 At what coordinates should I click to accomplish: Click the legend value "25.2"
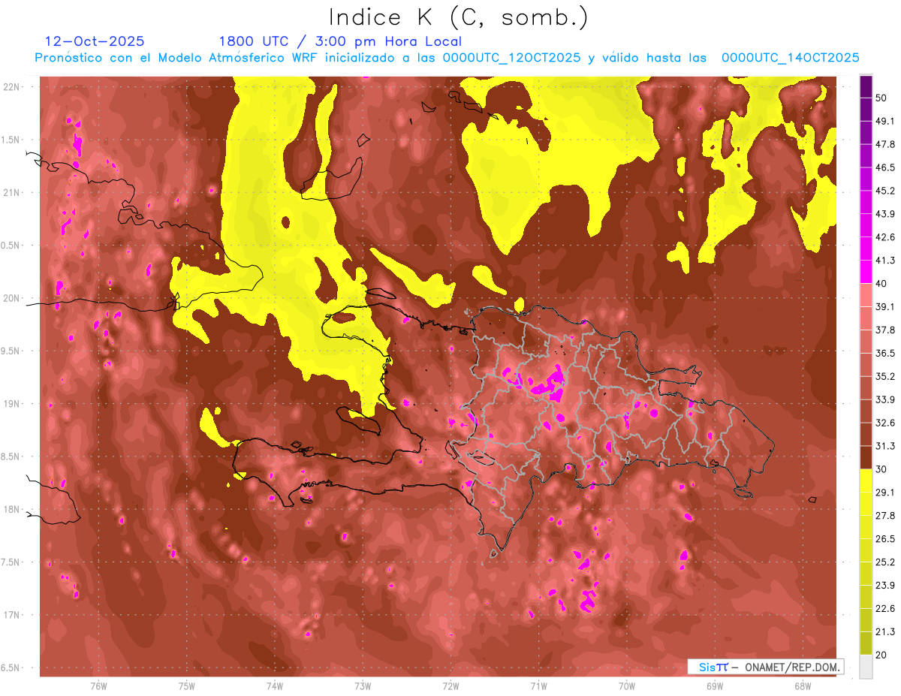pos(886,562)
